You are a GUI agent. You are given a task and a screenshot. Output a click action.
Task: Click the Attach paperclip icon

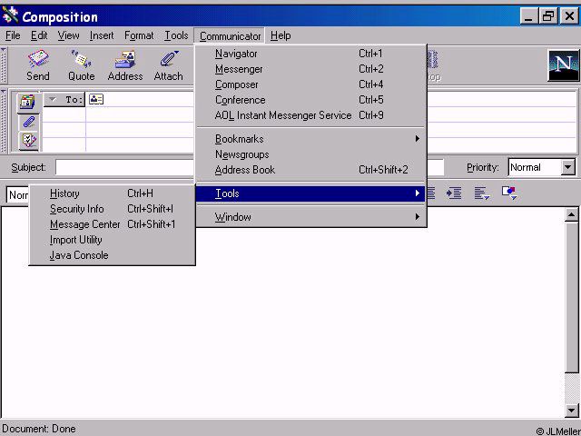(169, 65)
